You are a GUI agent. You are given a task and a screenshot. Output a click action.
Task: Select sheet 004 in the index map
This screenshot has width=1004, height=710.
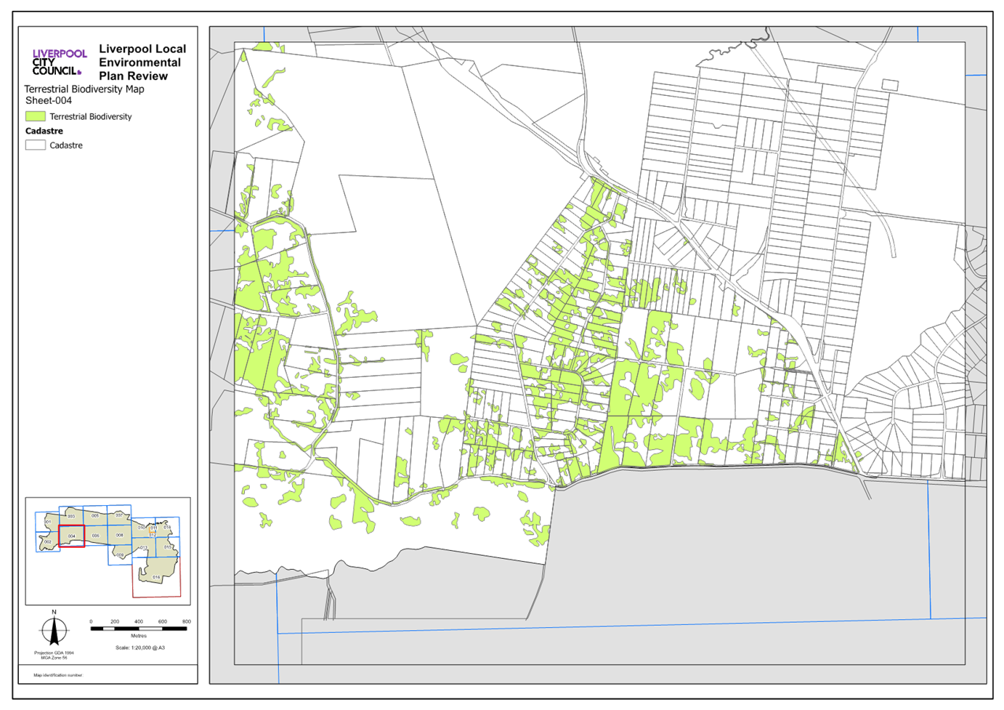pos(72,536)
